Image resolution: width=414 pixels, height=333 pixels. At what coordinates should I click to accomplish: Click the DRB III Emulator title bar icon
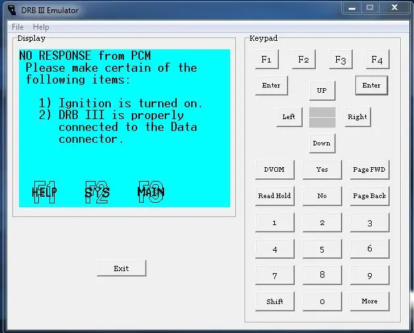(x=12, y=11)
